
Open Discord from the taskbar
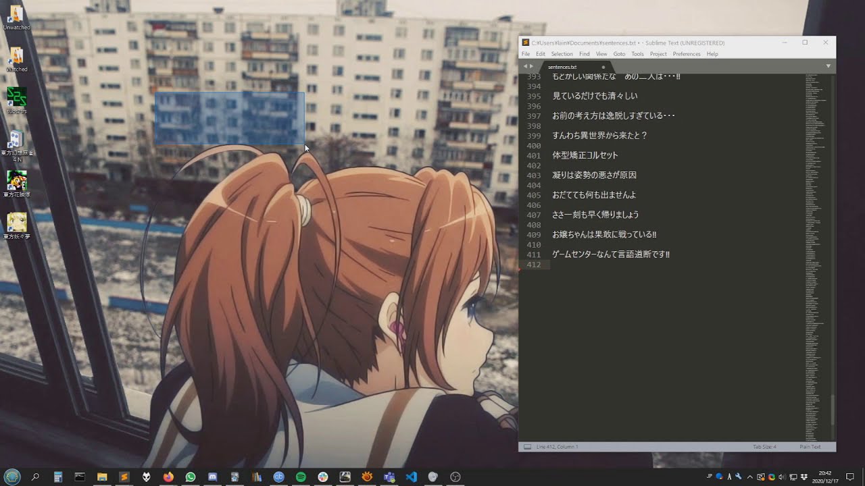pos(212,477)
